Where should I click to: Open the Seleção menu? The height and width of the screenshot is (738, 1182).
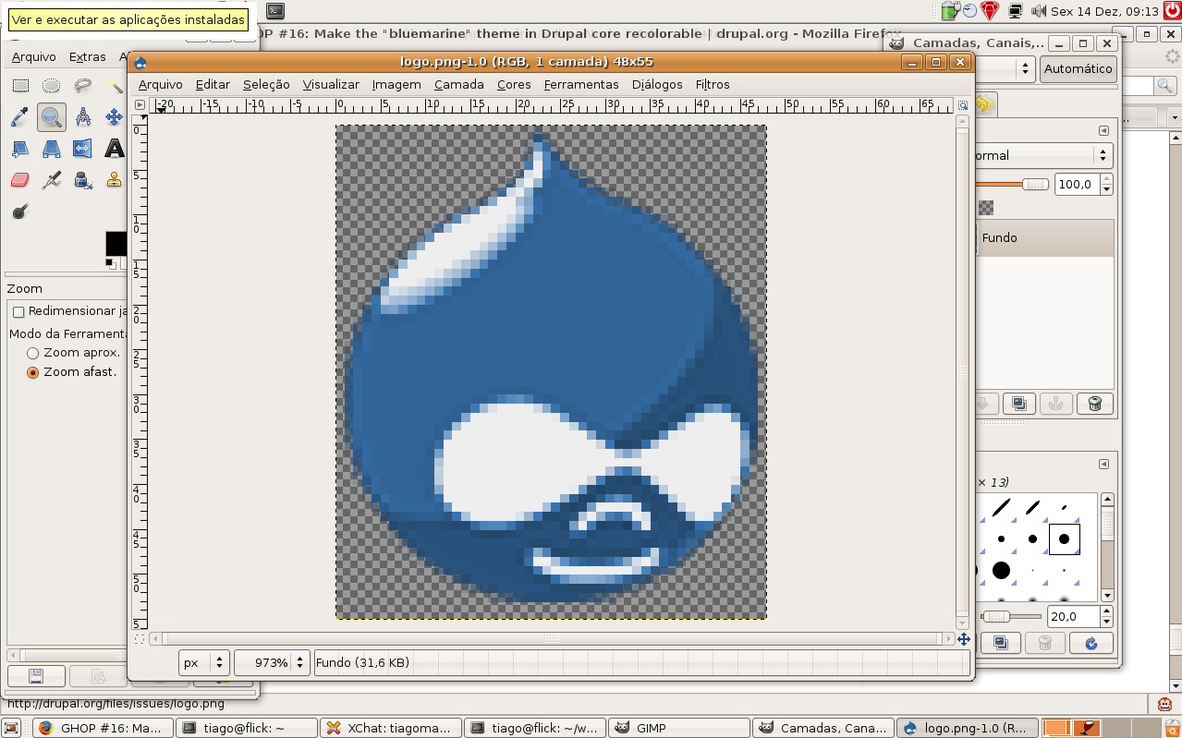pyautogui.click(x=266, y=84)
